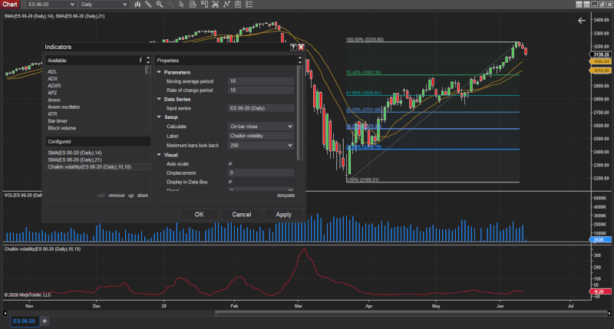Click the info icon beside Available
This screenshot has width=614, height=329.
tap(140, 60)
